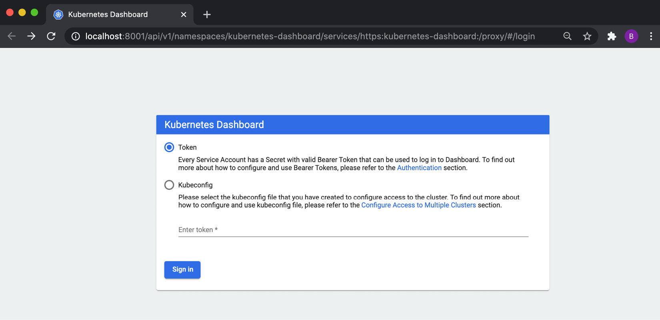This screenshot has height=320, width=660.
Task: Click the Kubernetes Dashboard header title
Action: pos(214,125)
